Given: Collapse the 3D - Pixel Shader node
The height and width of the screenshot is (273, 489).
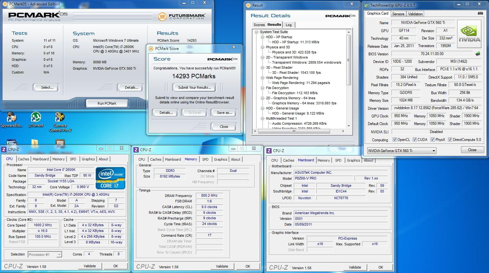Looking at the screenshot, I should point(263,67).
